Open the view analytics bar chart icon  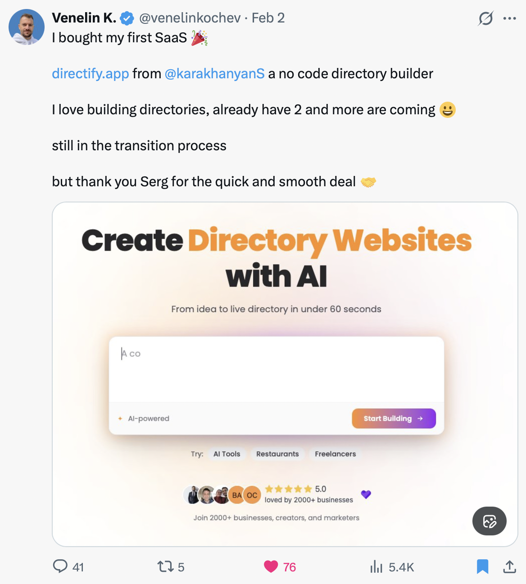point(376,567)
